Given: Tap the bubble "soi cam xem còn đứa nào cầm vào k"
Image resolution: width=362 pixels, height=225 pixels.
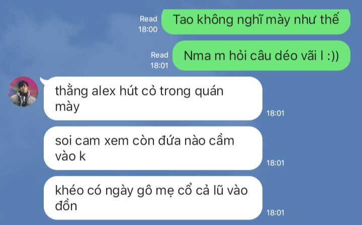Looking at the screenshot, I should [153, 148].
